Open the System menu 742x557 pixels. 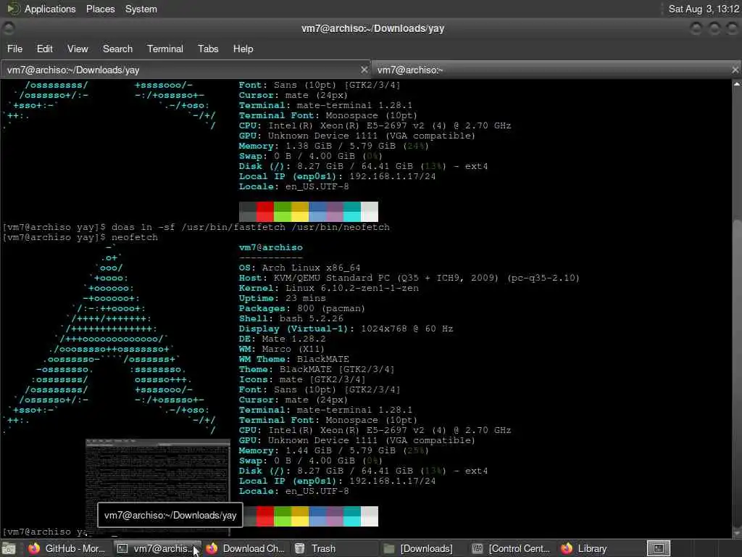[x=141, y=9]
